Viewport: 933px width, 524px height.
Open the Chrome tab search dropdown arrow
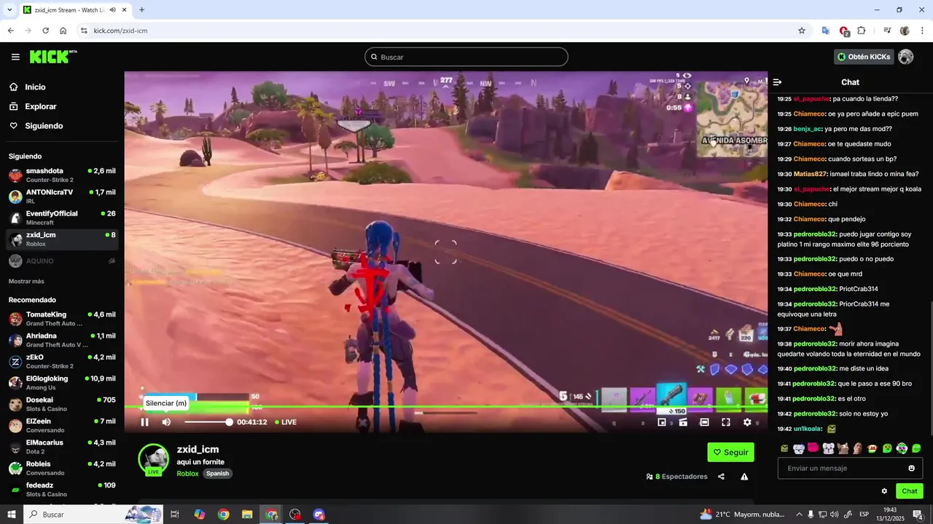pyautogui.click(x=9, y=10)
